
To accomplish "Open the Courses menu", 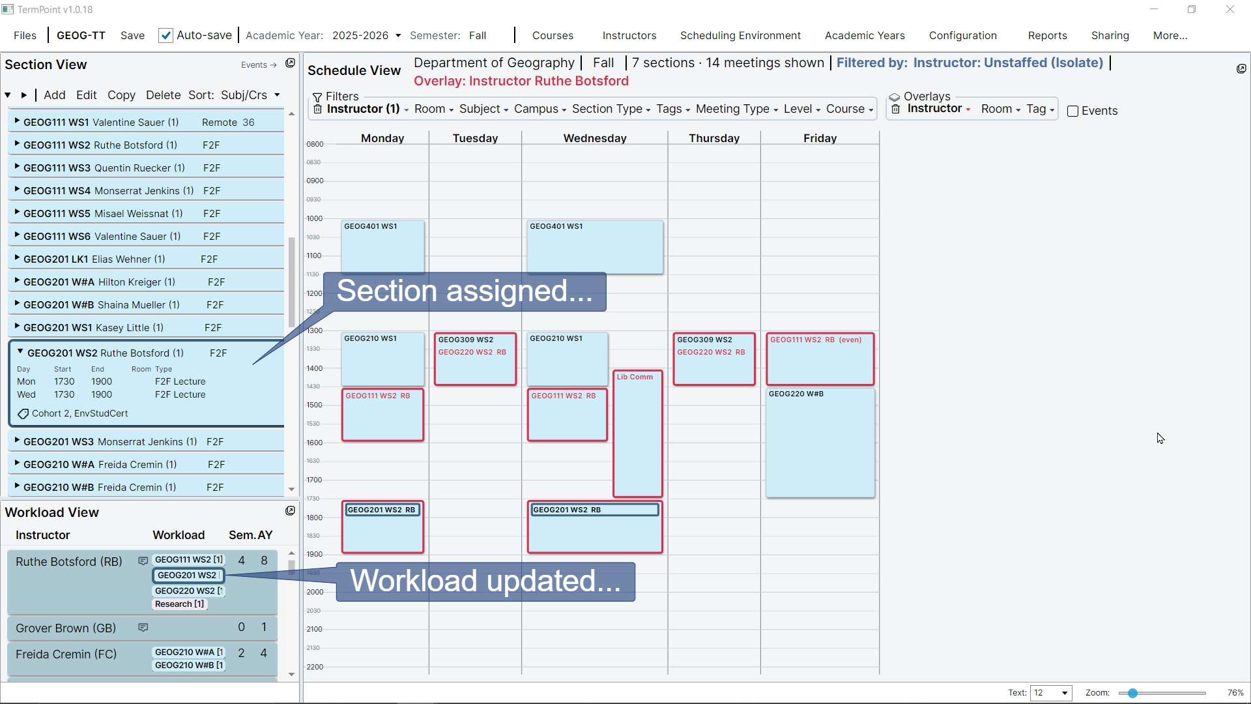I will [553, 35].
